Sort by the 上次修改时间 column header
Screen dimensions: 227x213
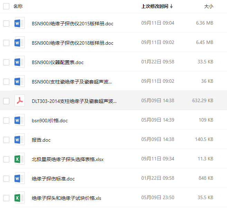point(155,6)
